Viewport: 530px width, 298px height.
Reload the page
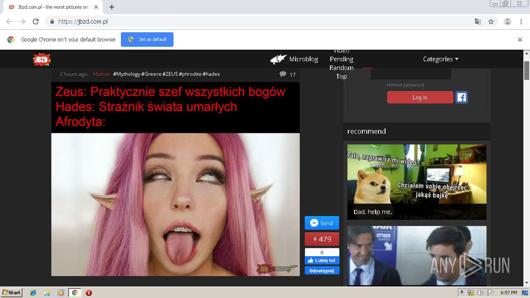36,22
